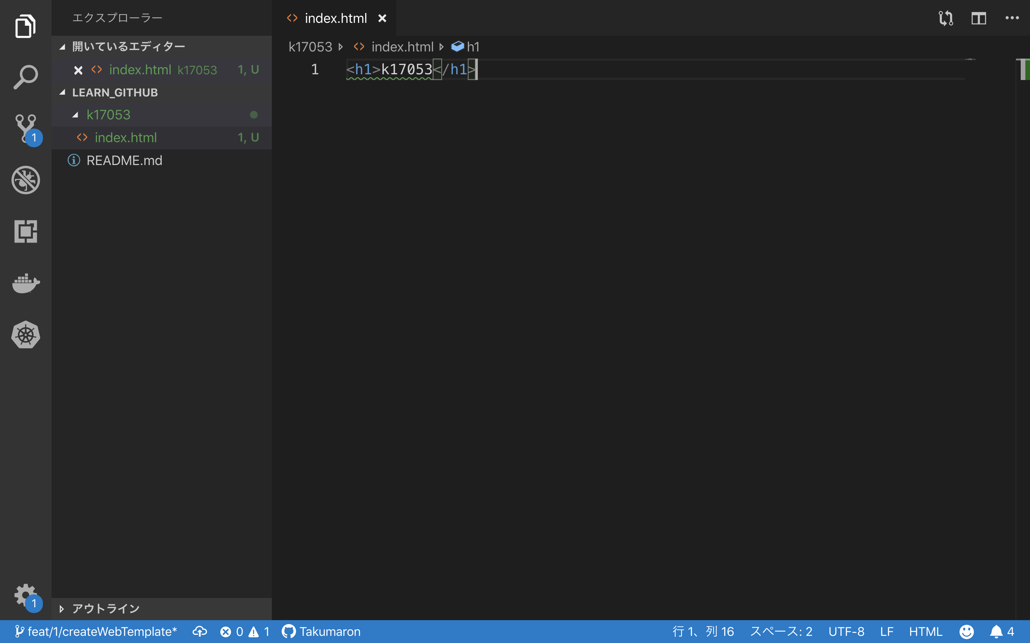
Task: Open the Docker view icon
Action: coord(25,283)
